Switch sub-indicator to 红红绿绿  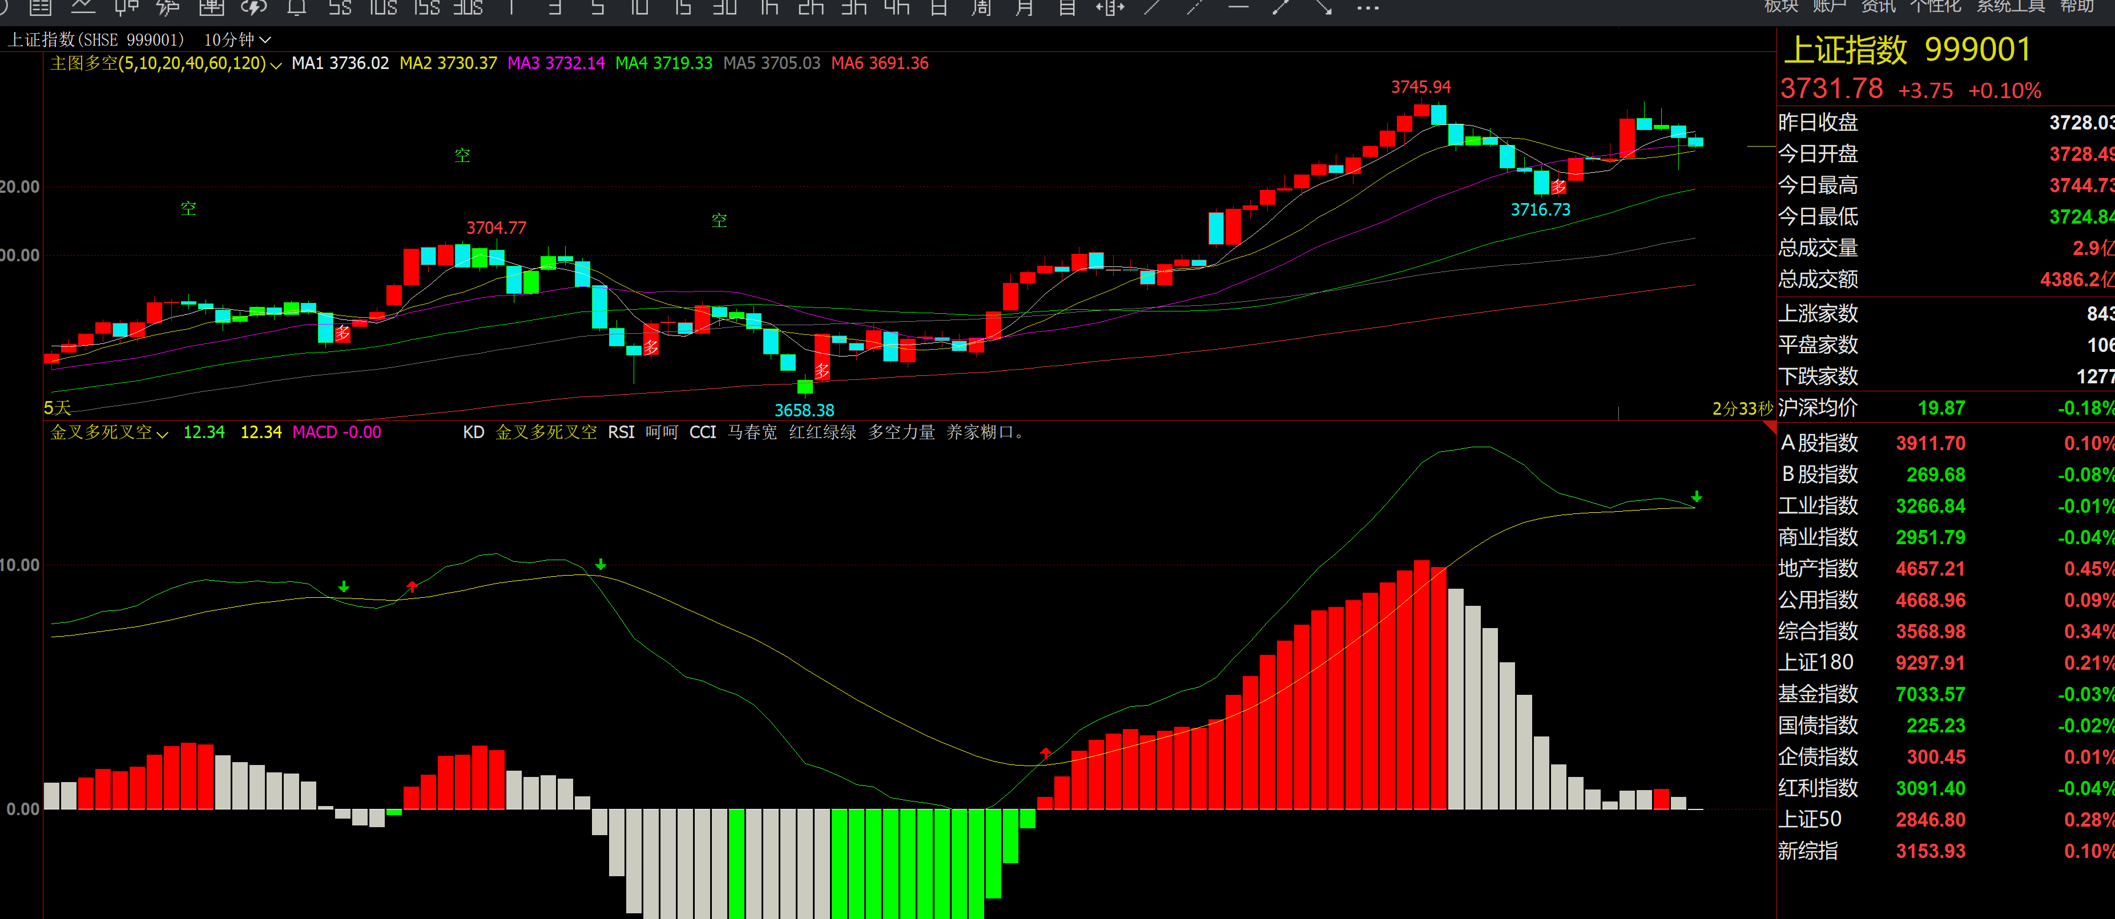[823, 432]
